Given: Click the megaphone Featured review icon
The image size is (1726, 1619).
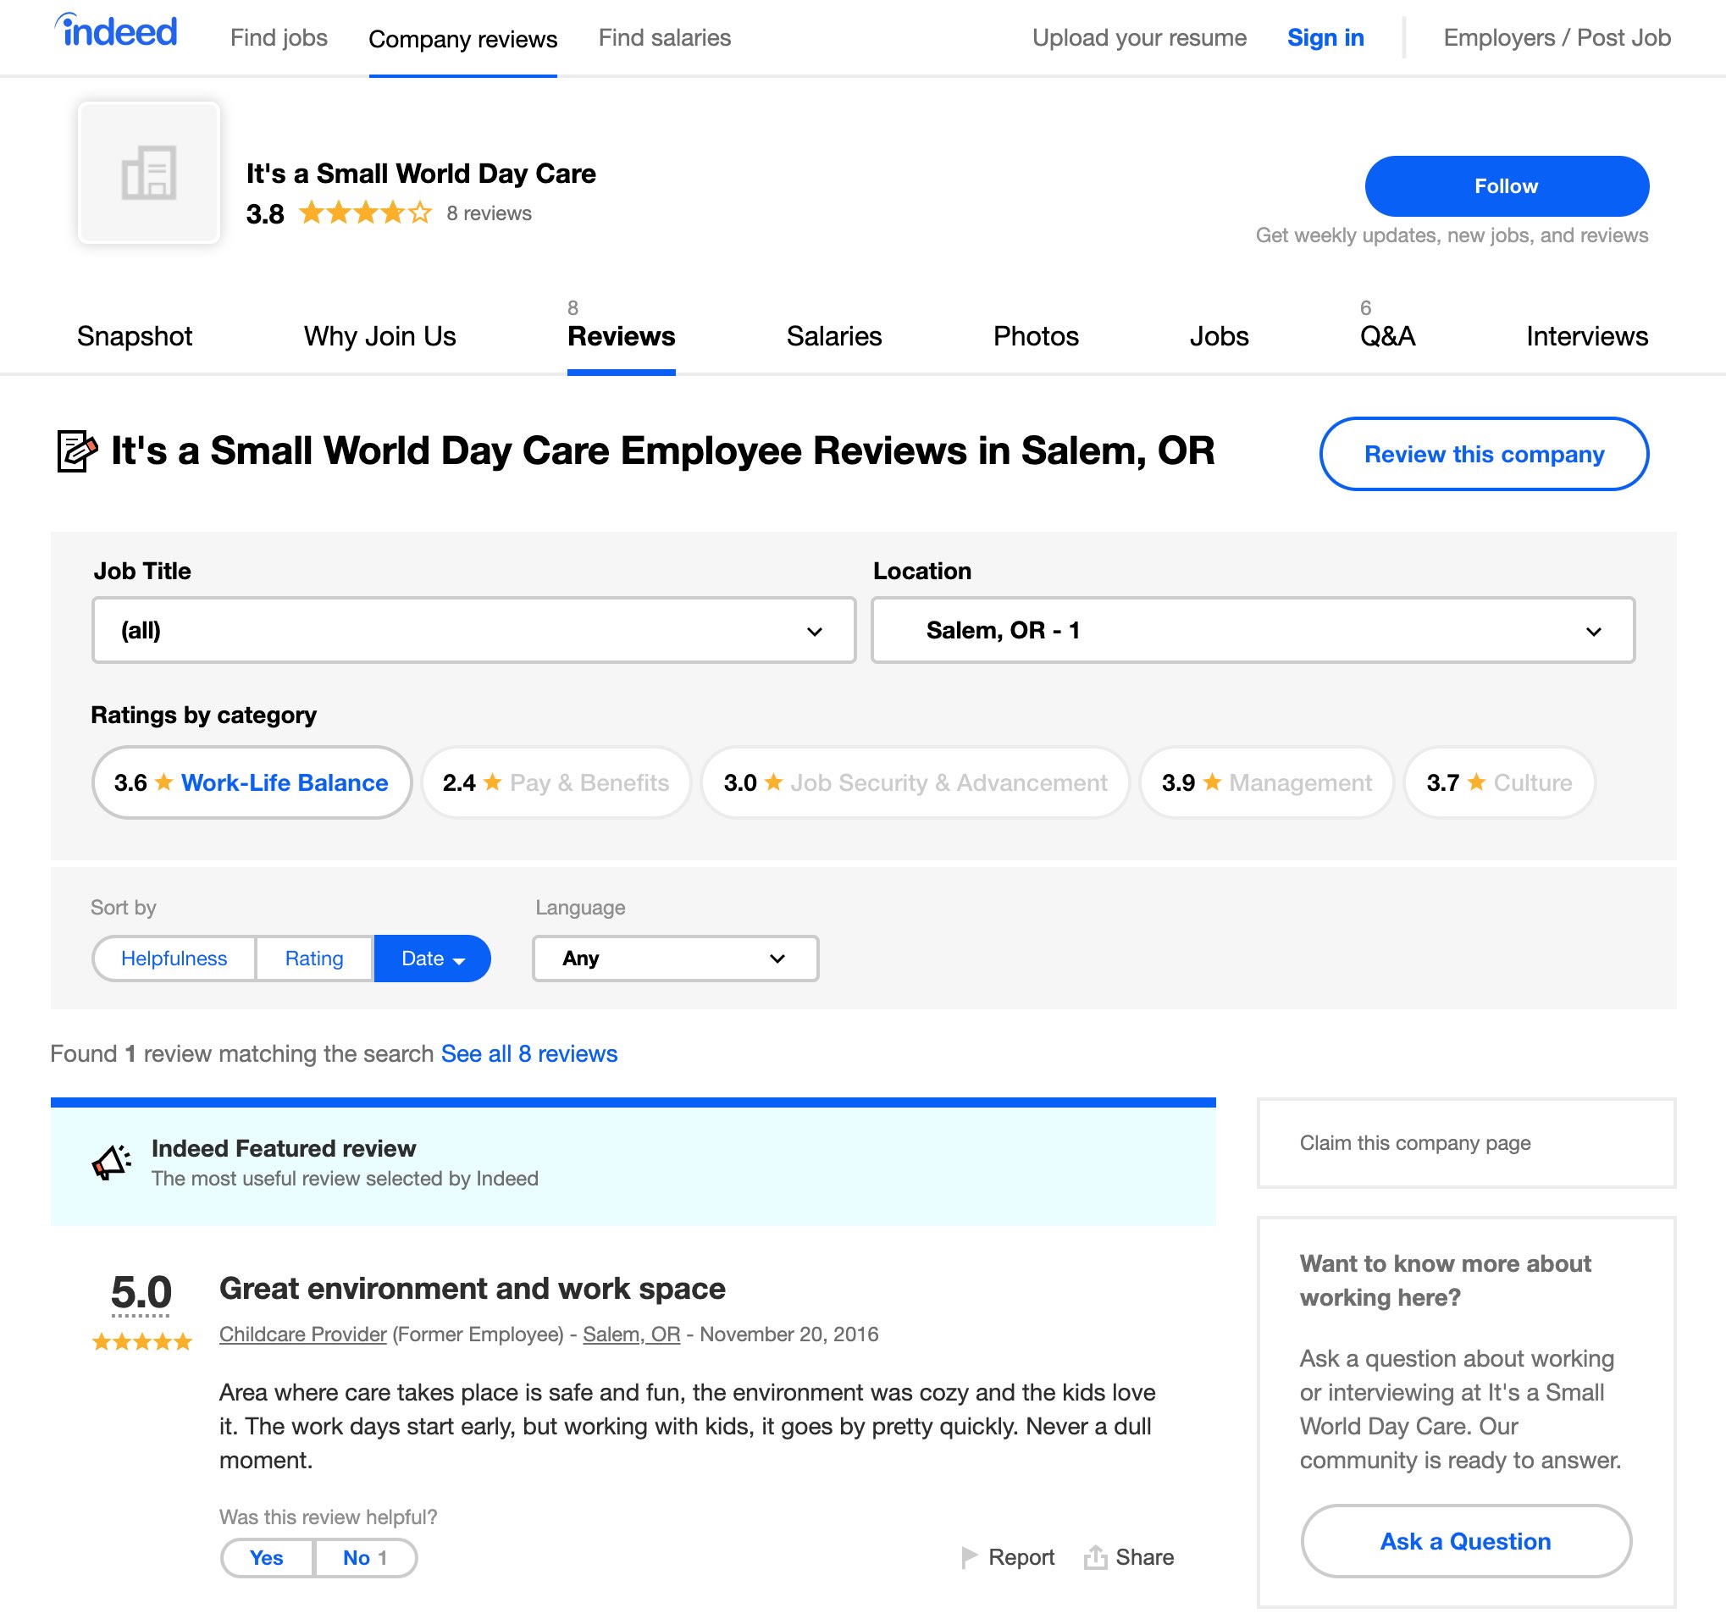Looking at the screenshot, I should [x=111, y=1163].
